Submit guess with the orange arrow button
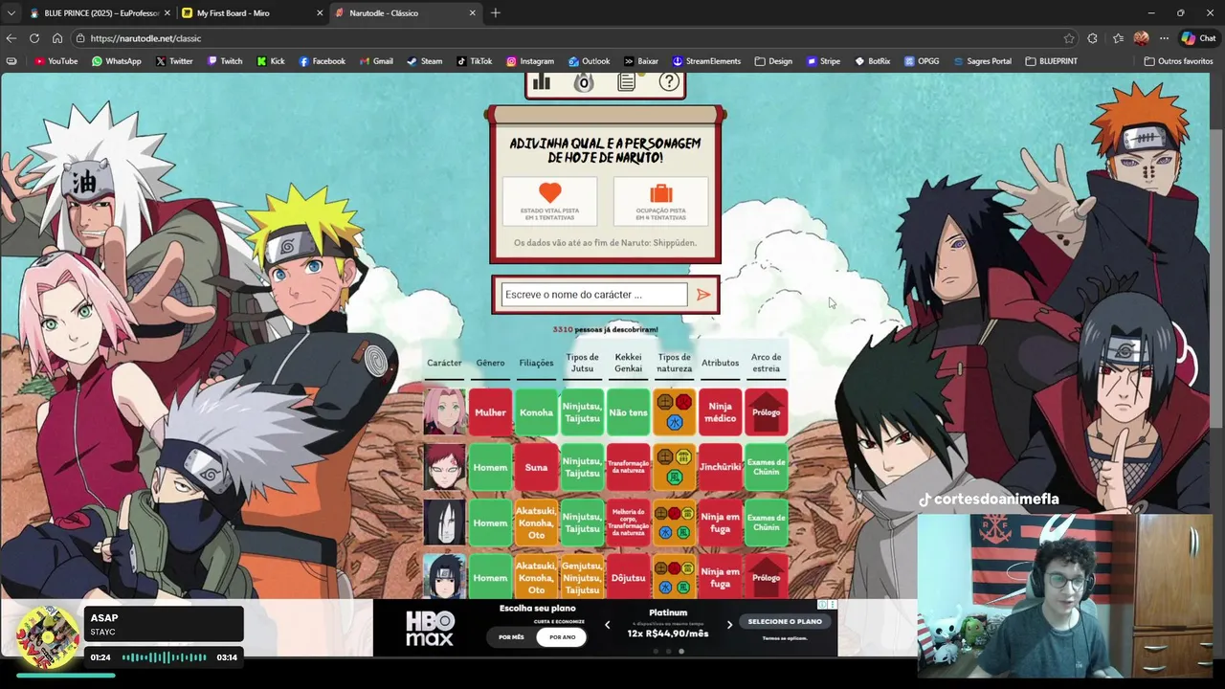Screen dimensions: 1225x689 pos(703,295)
